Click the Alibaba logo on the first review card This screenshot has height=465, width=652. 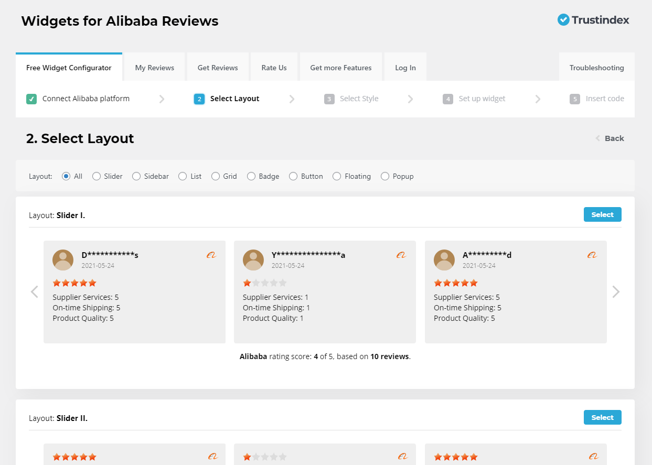(211, 255)
